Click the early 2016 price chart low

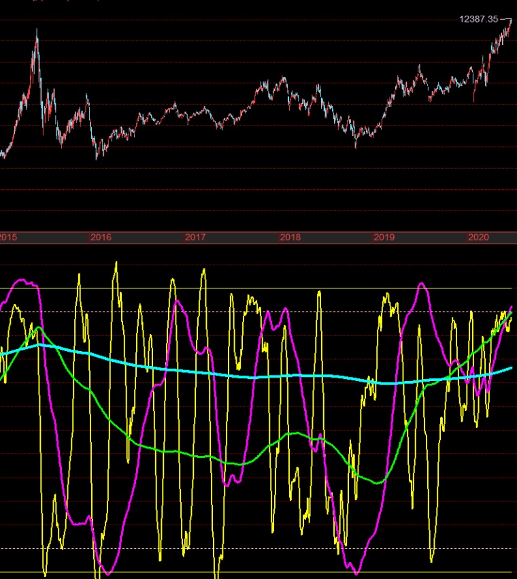tap(97, 157)
